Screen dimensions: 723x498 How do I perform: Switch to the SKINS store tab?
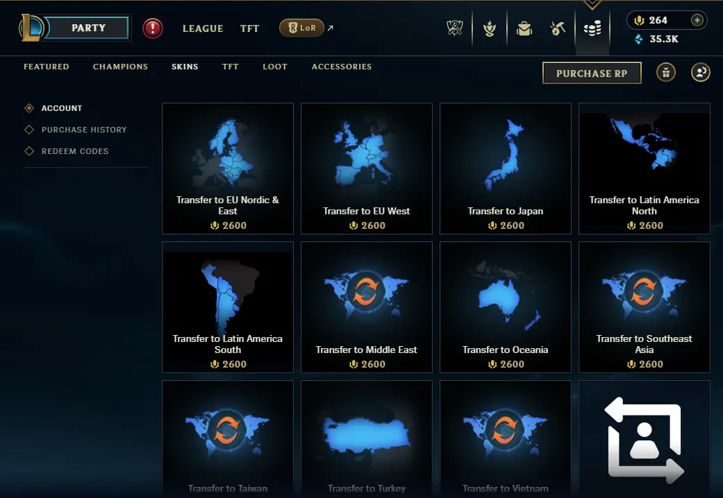185,67
